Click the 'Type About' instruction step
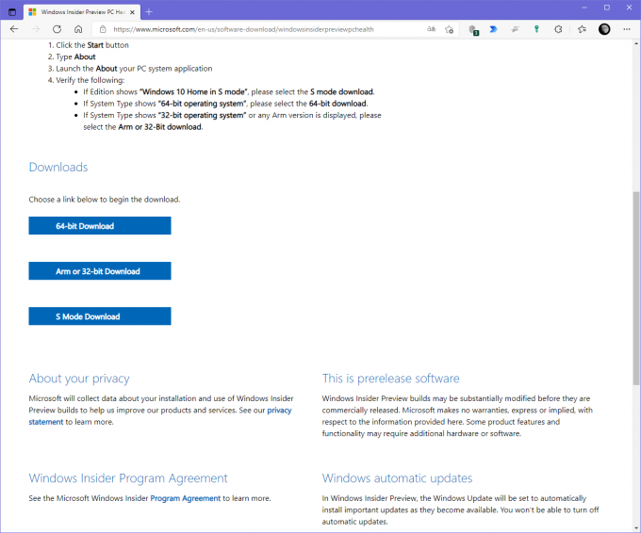Screen dimensions: 641x533 pos(75,57)
